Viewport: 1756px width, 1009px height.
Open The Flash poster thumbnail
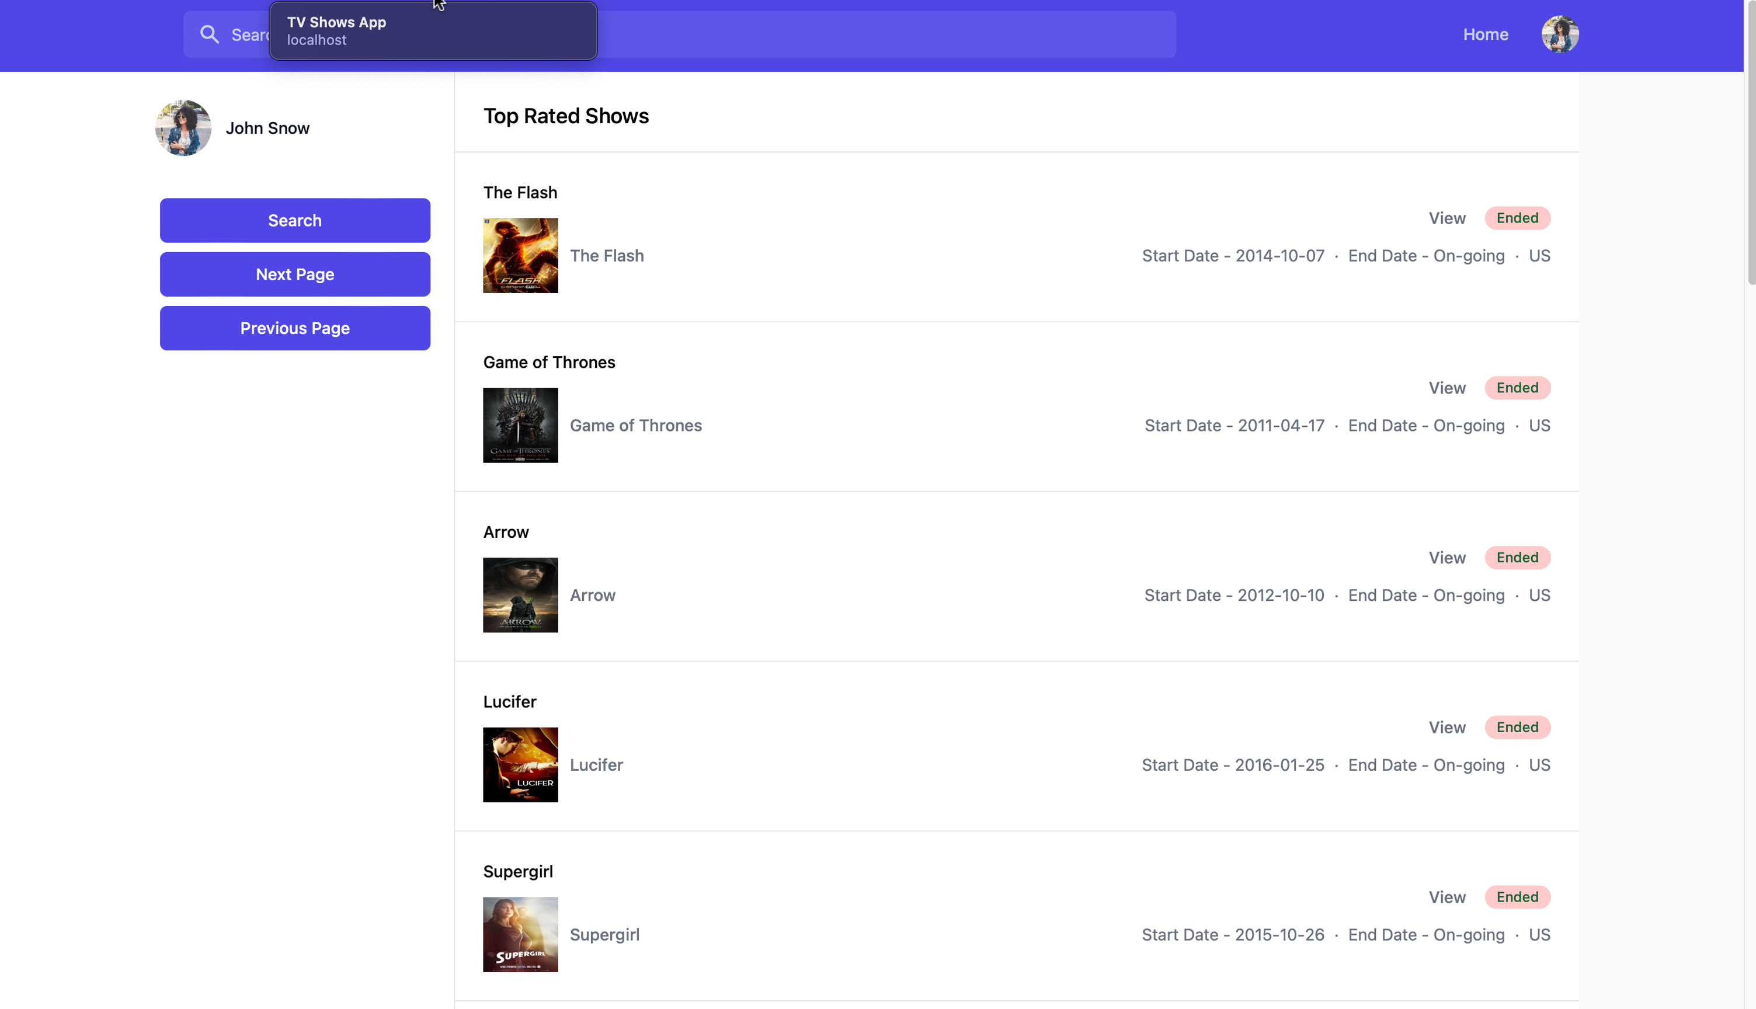[x=520, y=256]
